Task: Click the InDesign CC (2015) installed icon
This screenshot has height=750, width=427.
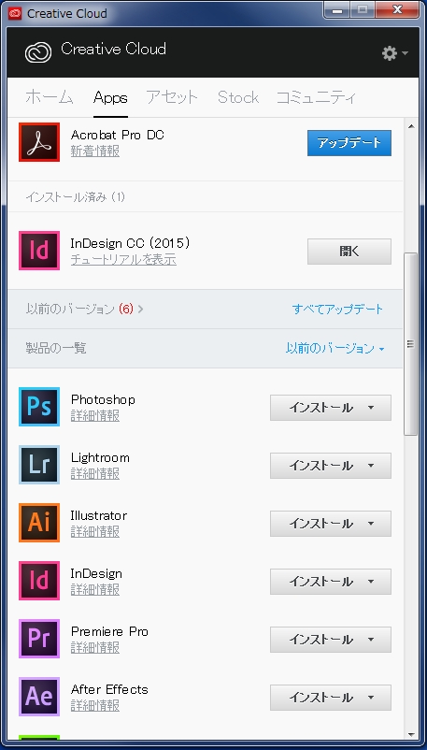Action: (x=39, y=251)
